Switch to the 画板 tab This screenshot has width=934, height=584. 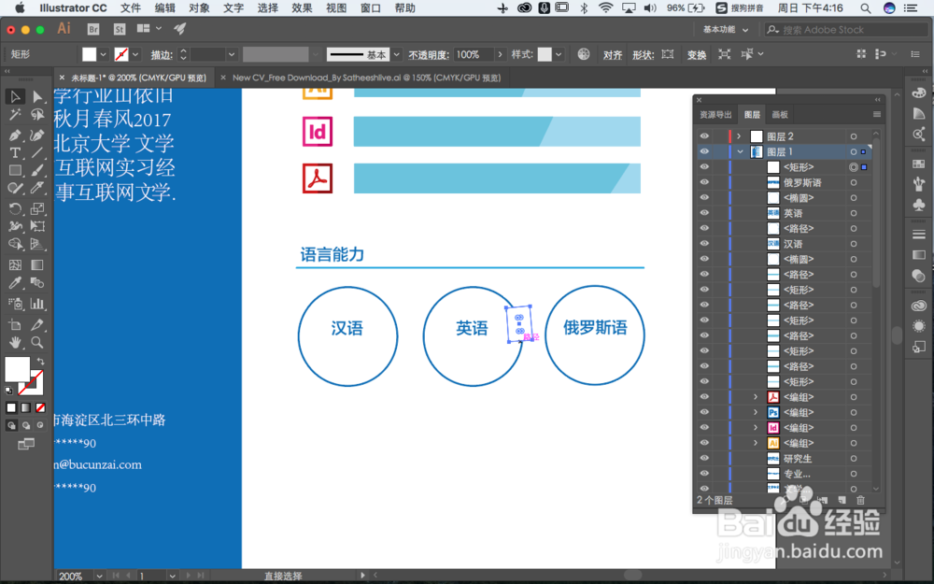(780, 114)
